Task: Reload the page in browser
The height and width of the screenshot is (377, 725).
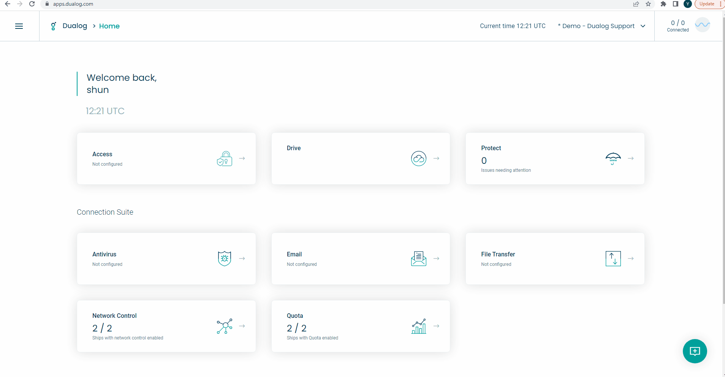Action: click(32, 4)
